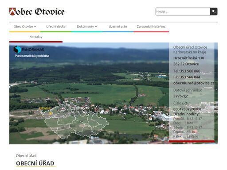Open the Panoramas cube logo
This screenshot has width=227, height=170.
[17, 49]
